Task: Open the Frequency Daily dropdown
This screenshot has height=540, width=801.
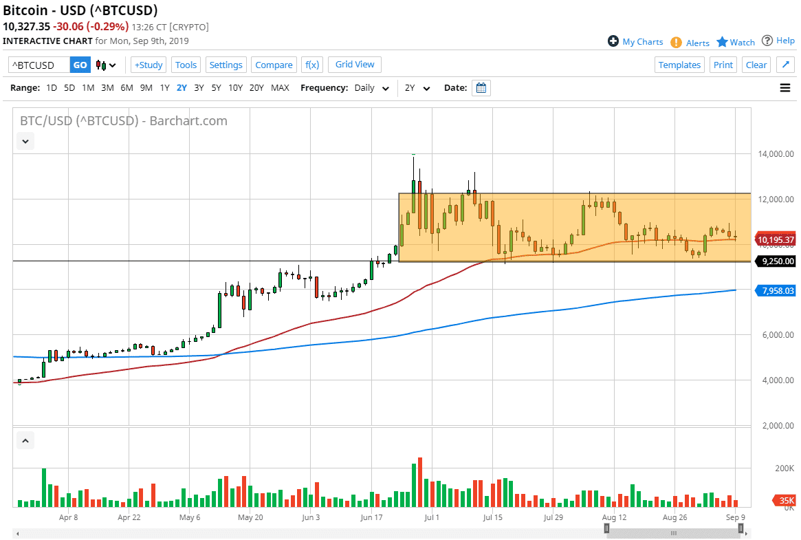Action: (x=373, y=88)
